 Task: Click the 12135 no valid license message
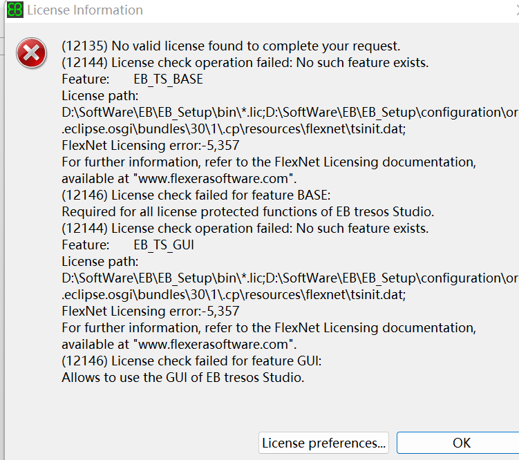coord(231,46)
